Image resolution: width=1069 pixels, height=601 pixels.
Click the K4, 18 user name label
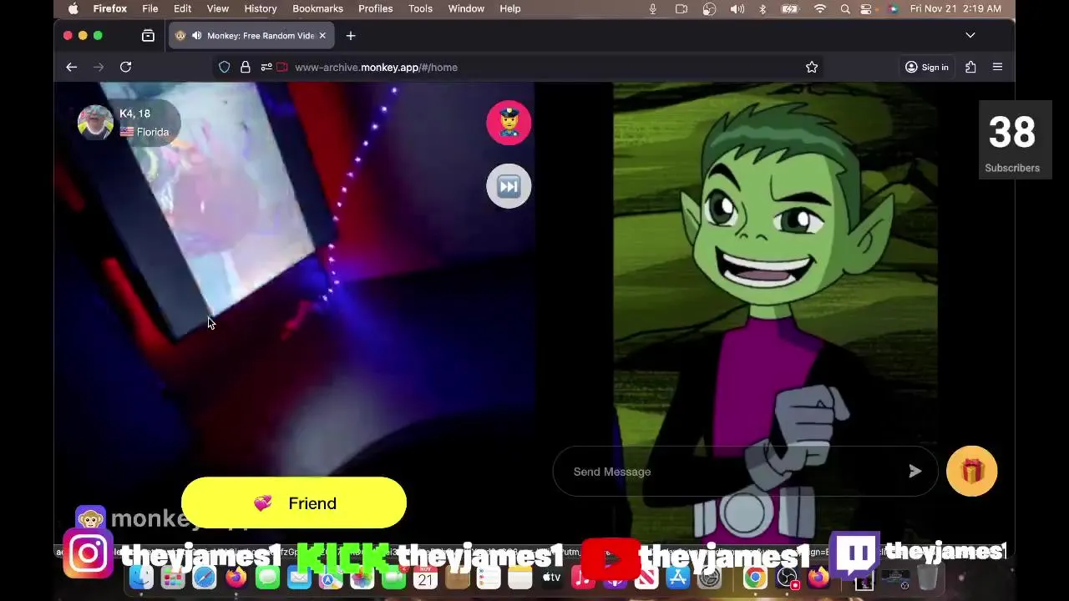pyautogui.click(x=134, y=114)
